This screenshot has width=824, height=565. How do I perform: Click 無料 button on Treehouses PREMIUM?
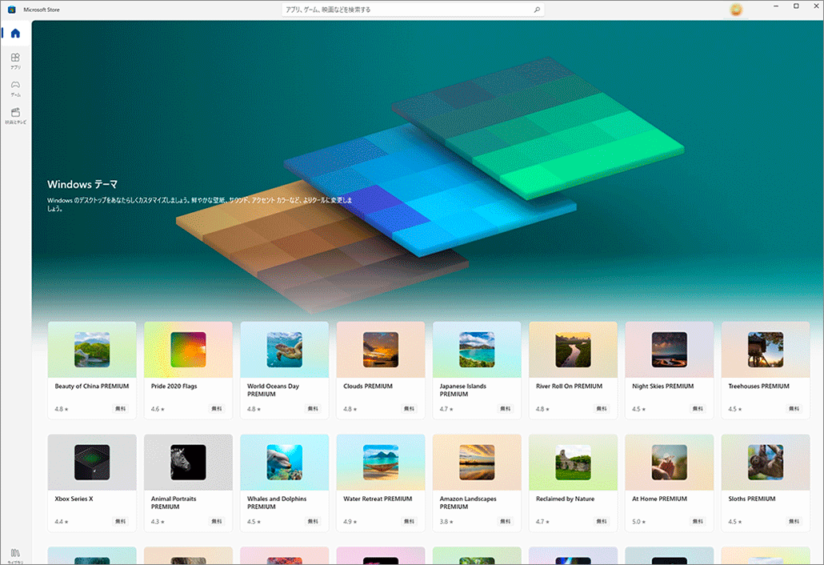(x=794, y=408)
